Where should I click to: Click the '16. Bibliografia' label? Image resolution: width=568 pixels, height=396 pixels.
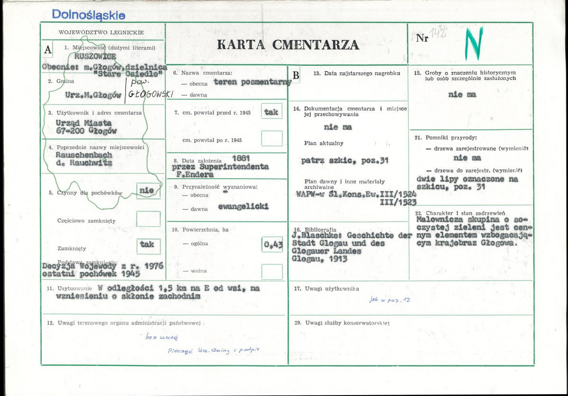click(315, 229)
